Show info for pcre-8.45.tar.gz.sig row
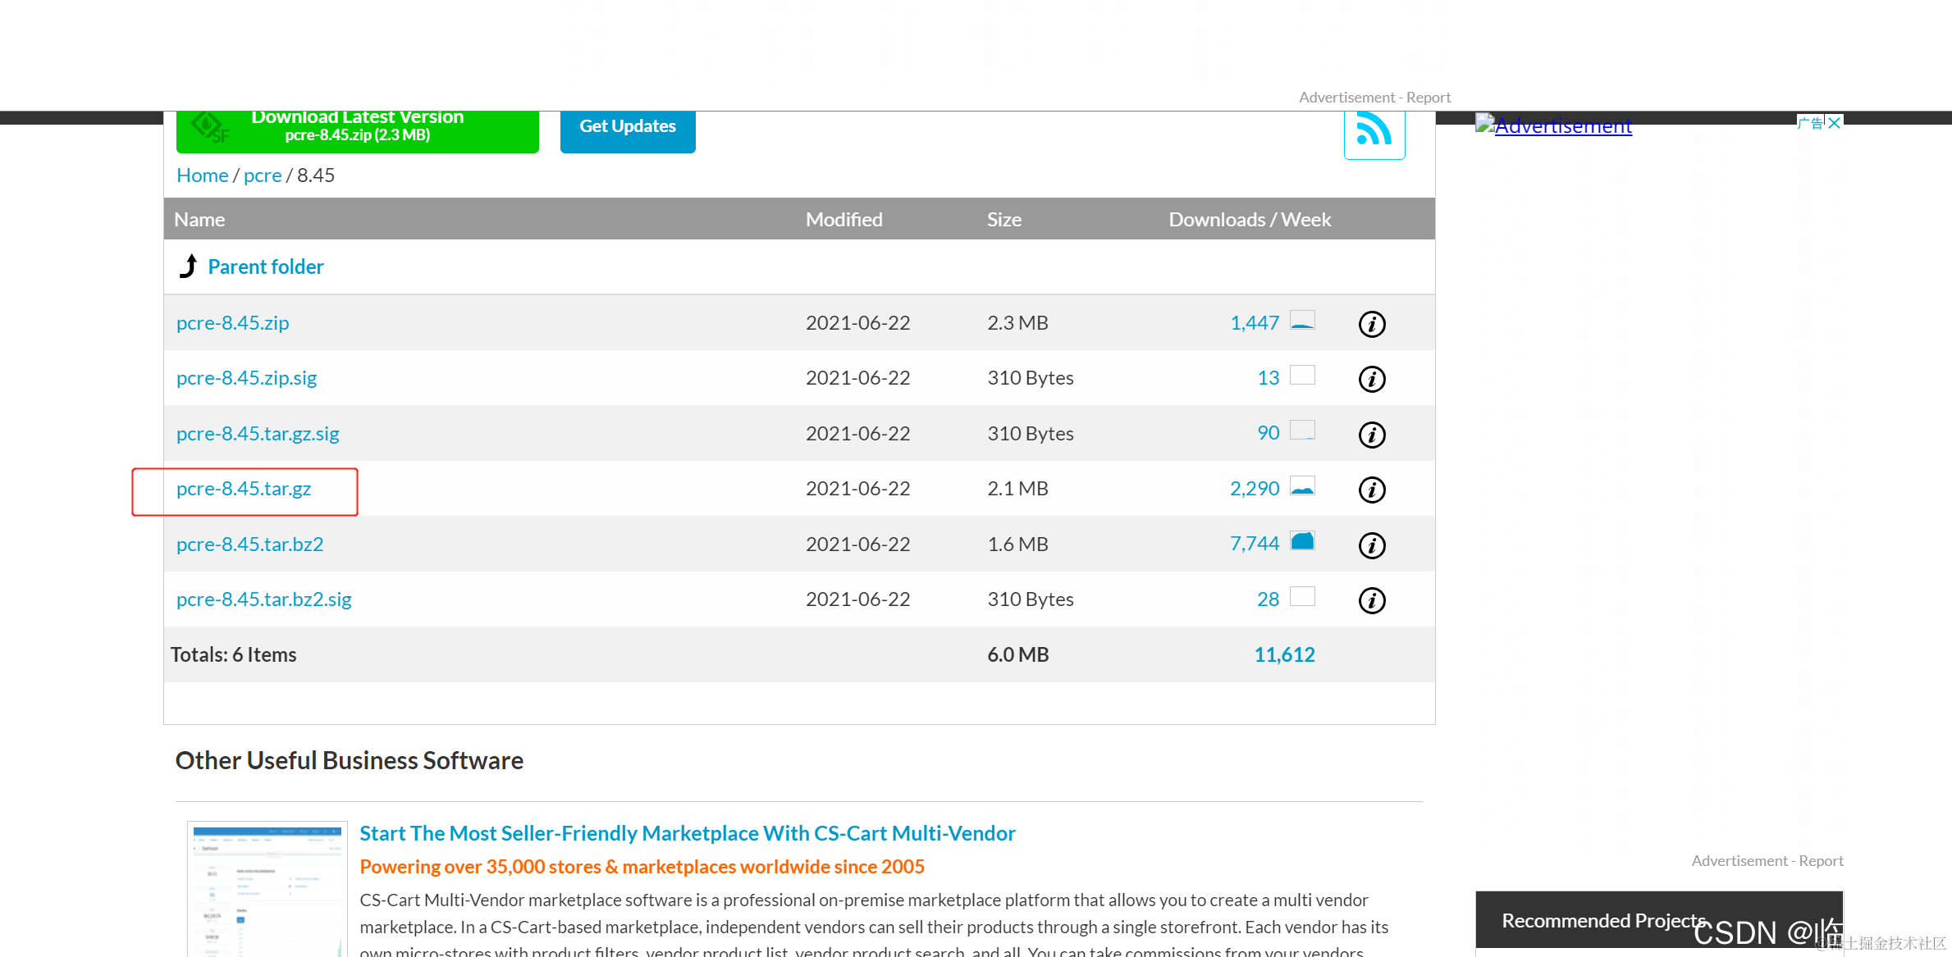 pos(1372,435)
